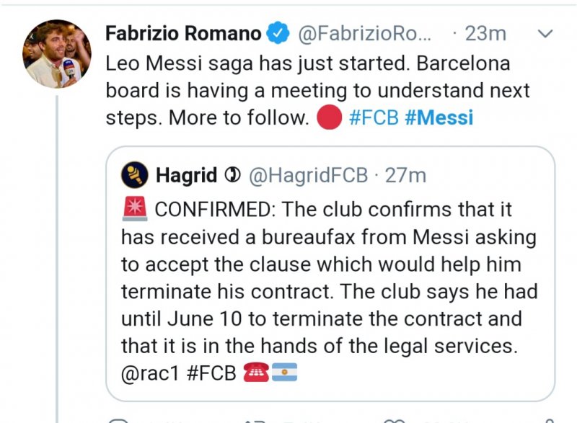Open the @rac1 mention
Viewport: 577px width, 423px height.
[152, 373]
